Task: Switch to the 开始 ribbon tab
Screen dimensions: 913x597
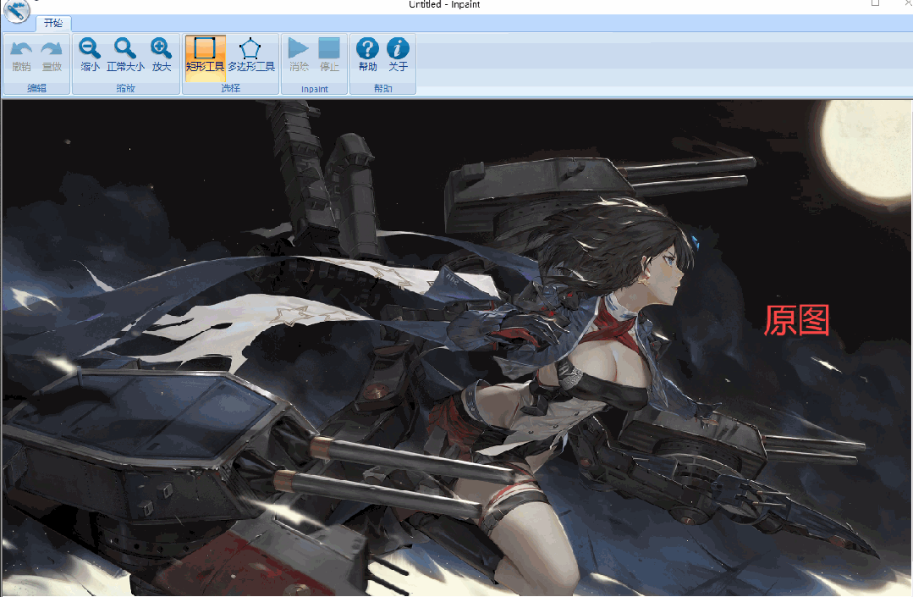Action: [x=53, y=24]
